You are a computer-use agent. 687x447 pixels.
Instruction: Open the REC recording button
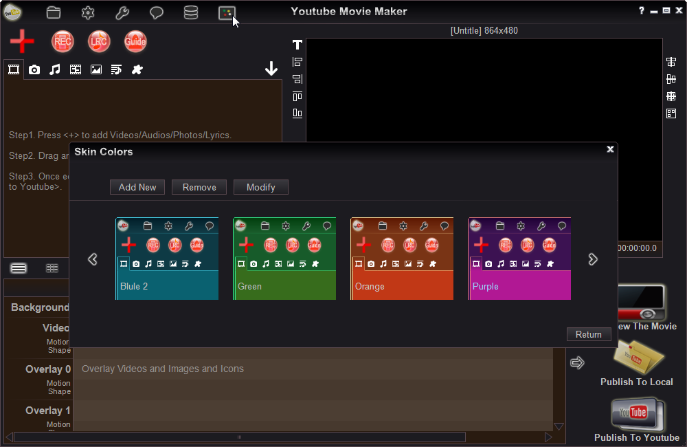[x=63, y=42]
